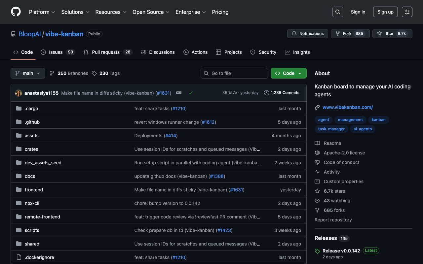This screenshot has height=264, width=423.
Task: Open the frontend folder
Action: [x=34, y=190]
